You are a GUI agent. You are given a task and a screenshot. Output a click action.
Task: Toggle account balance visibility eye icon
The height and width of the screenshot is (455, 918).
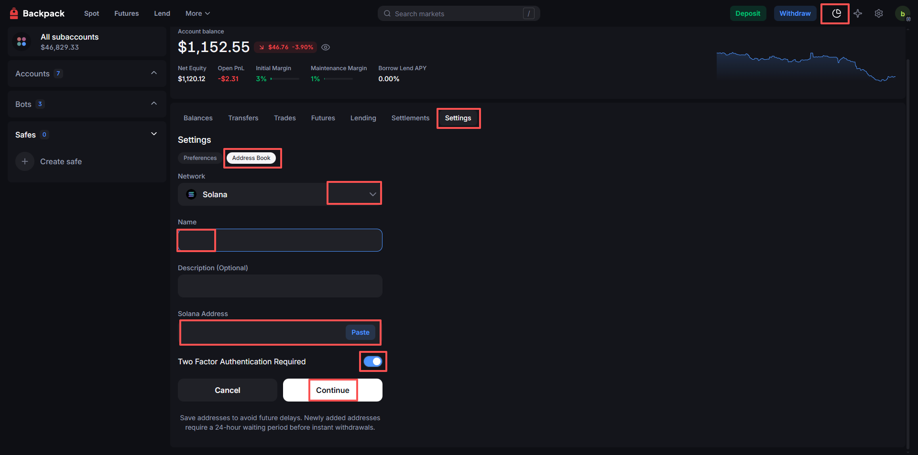[x=326, y=47]
